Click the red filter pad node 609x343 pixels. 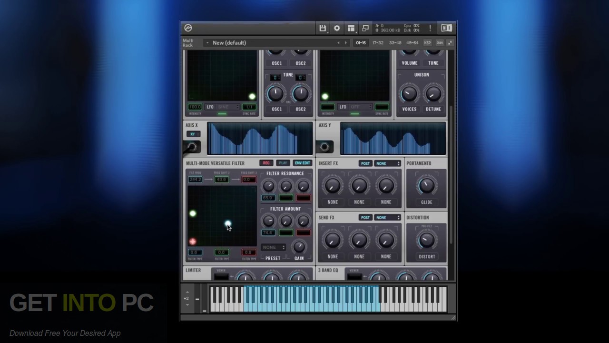coord(193,242)
